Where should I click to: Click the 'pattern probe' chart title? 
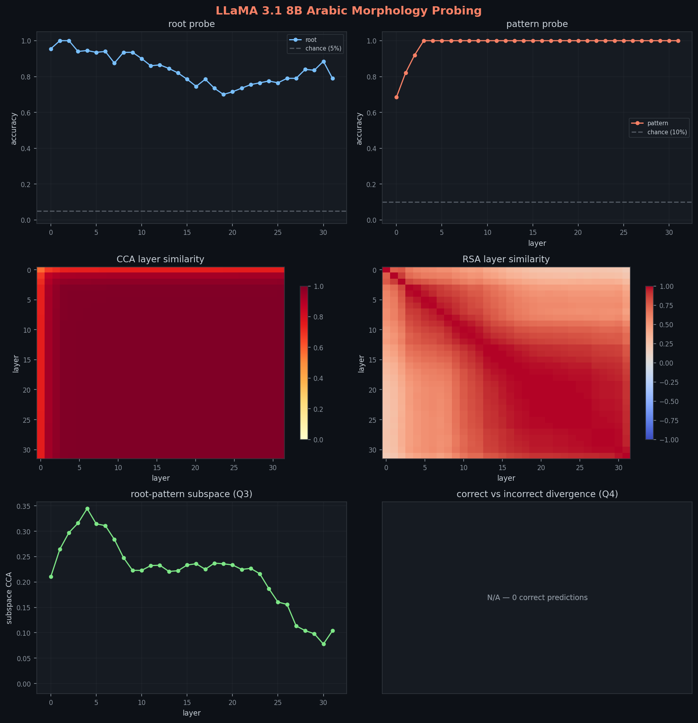[x=537, y=24]
